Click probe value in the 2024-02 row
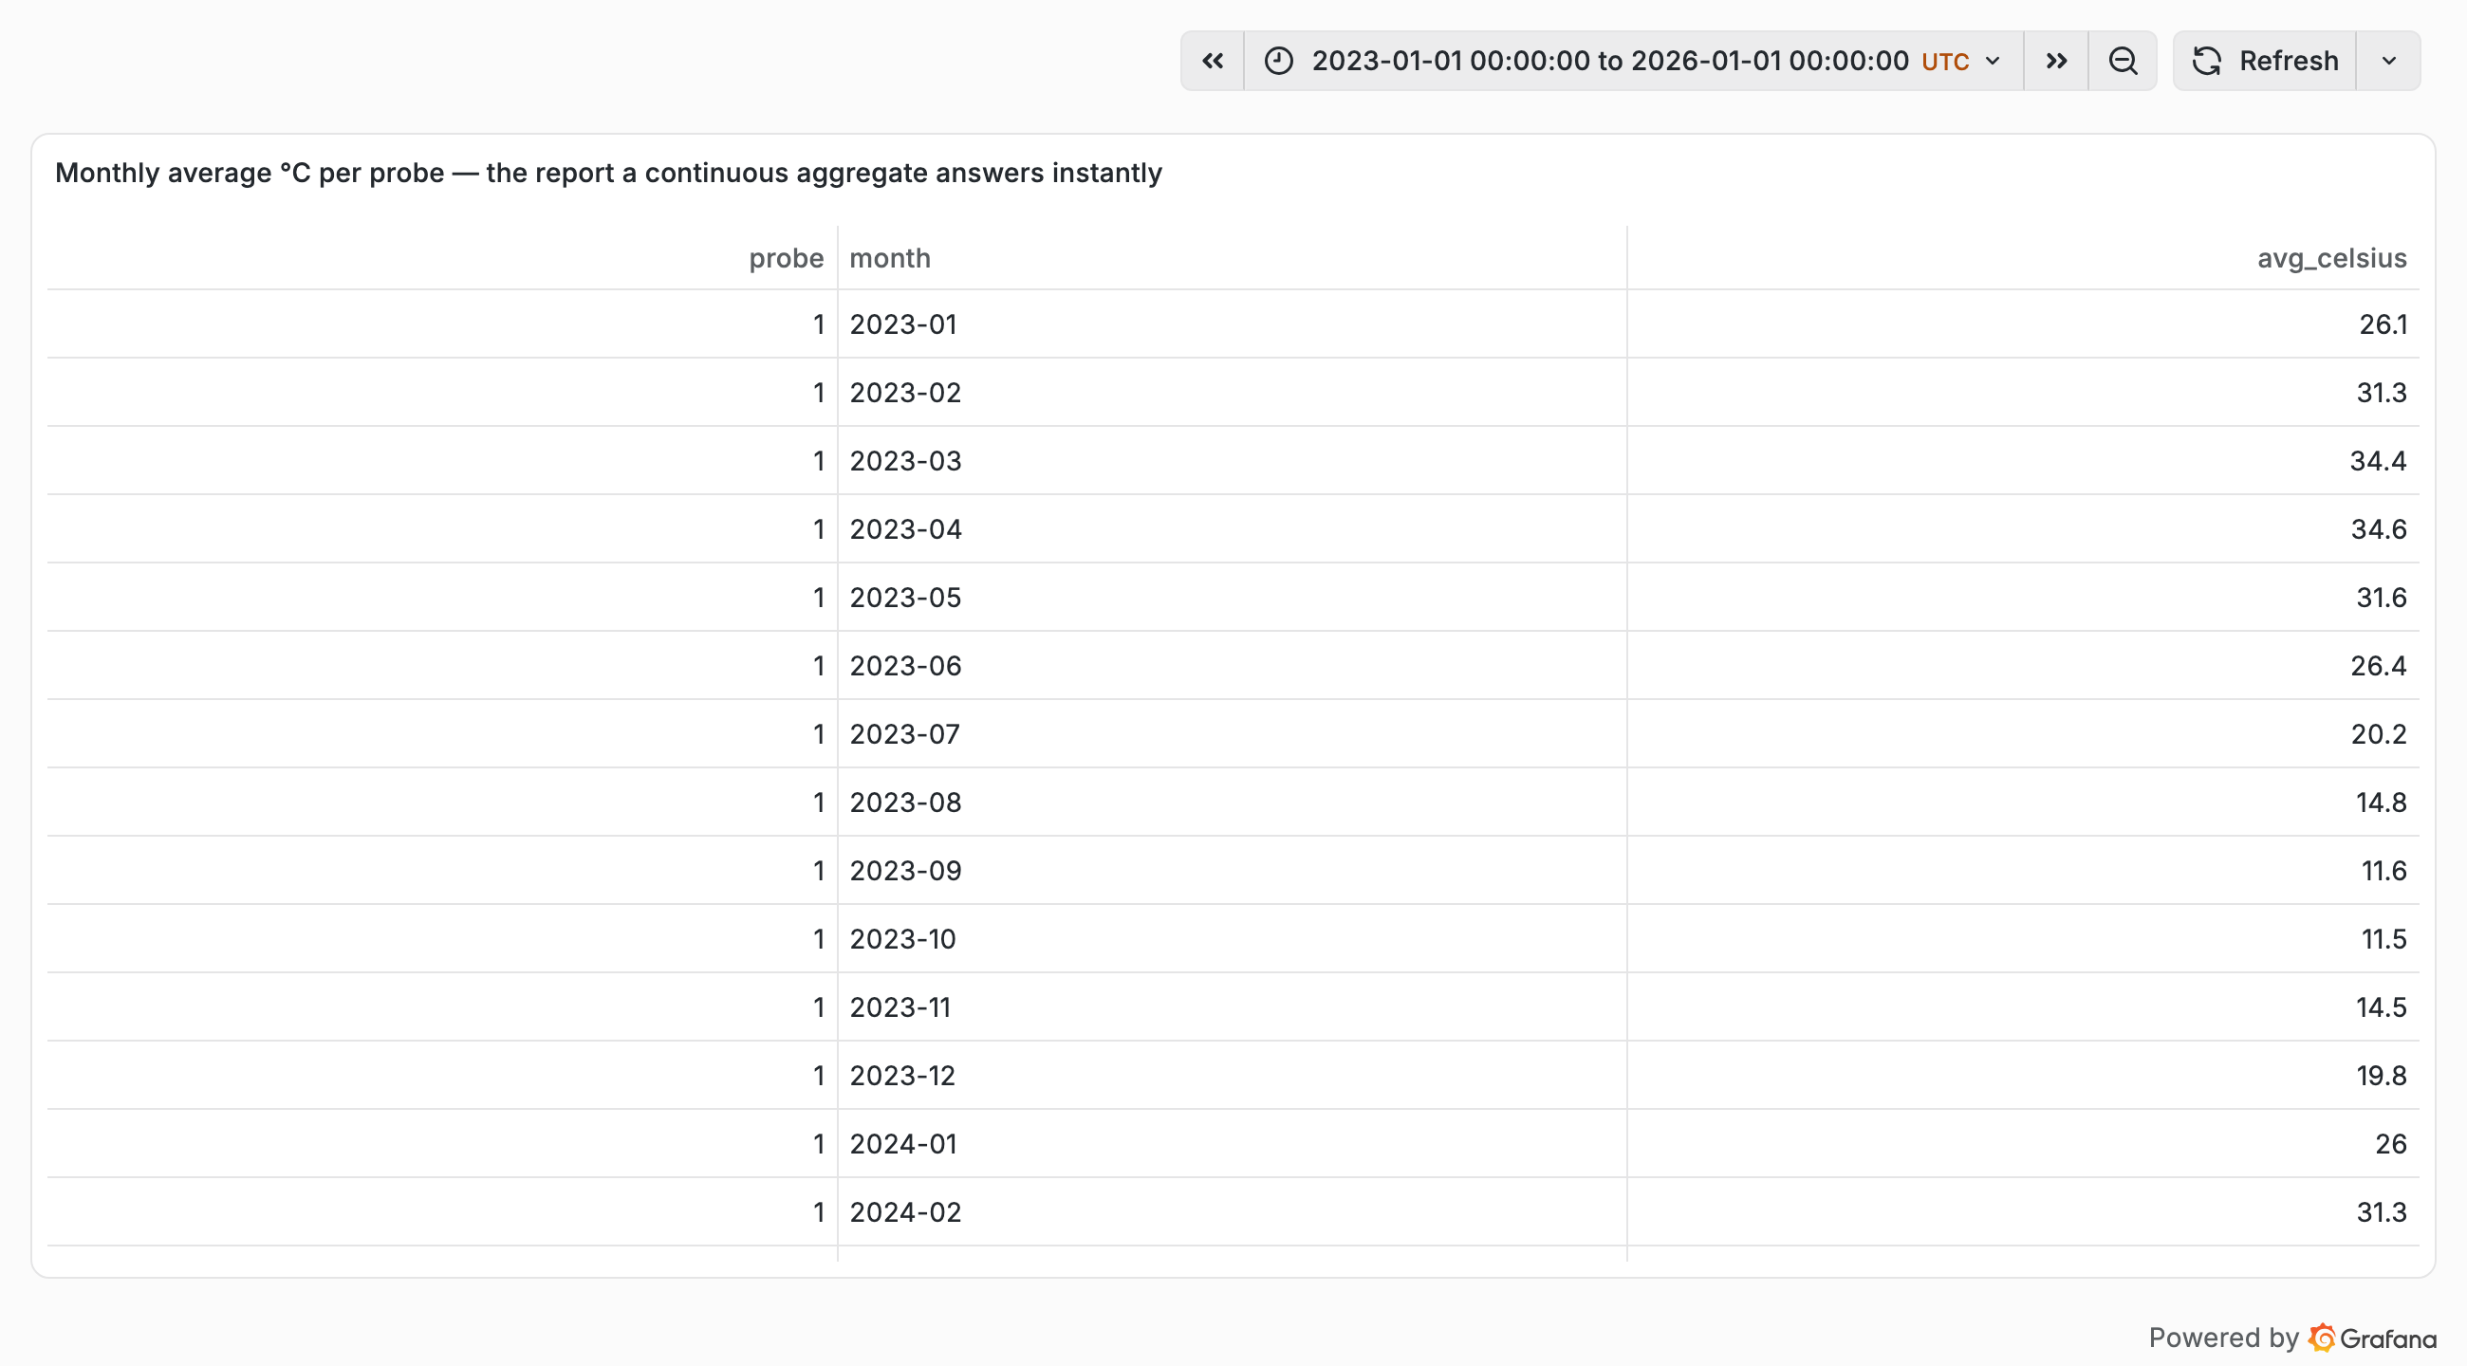2467x1366 pixels. [x=819, y=1213]
